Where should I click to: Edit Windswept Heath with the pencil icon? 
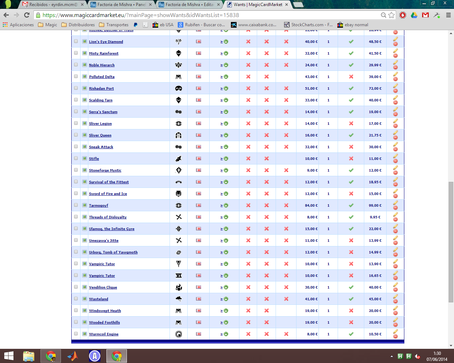395,308
